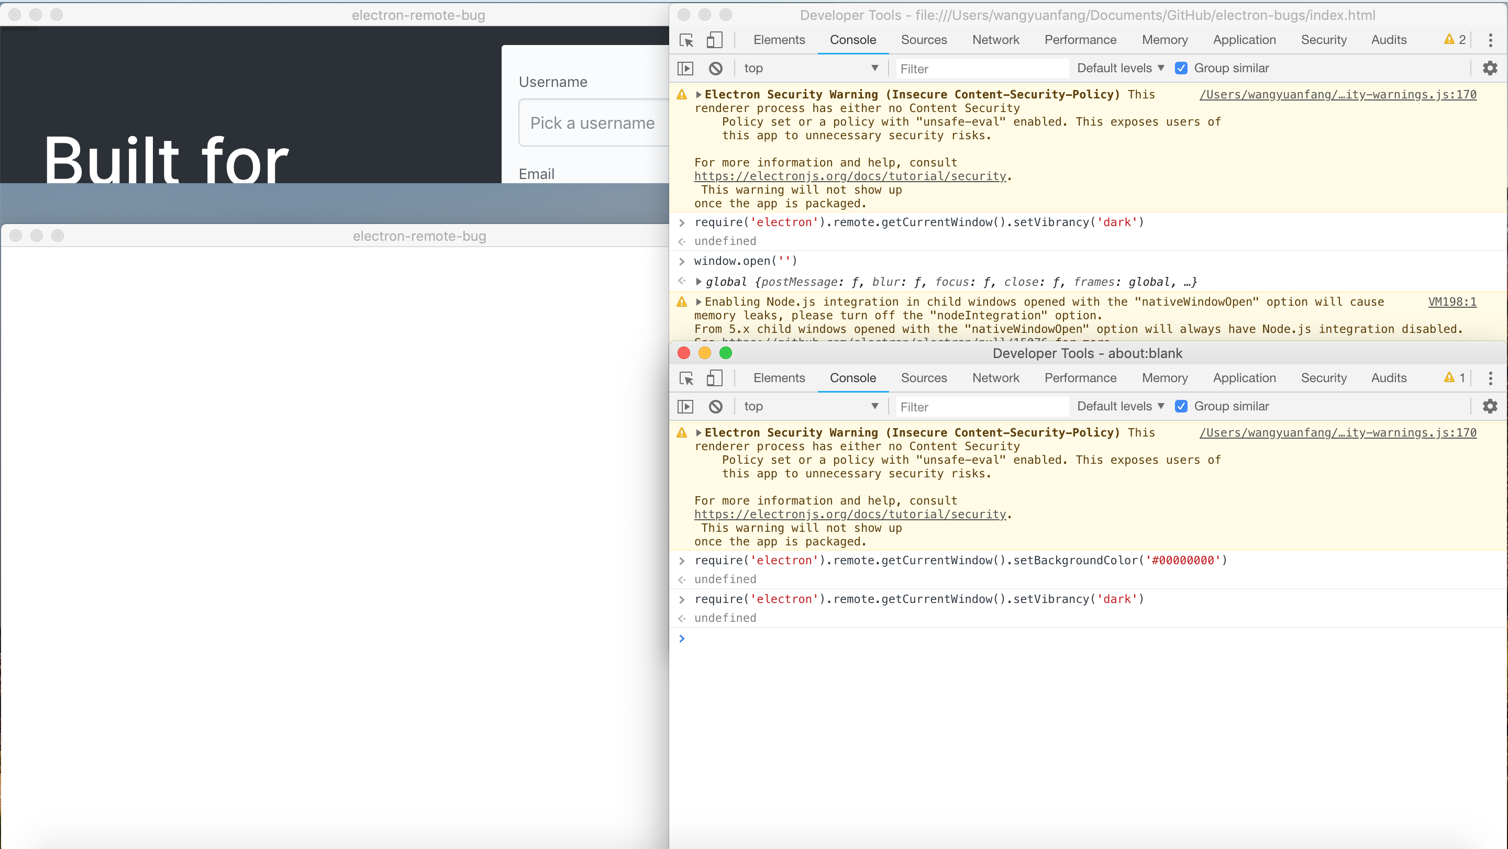Click inspect element icon in index.html DevTools
This screenshot has height=849, width=1508.
click(686, 40)
